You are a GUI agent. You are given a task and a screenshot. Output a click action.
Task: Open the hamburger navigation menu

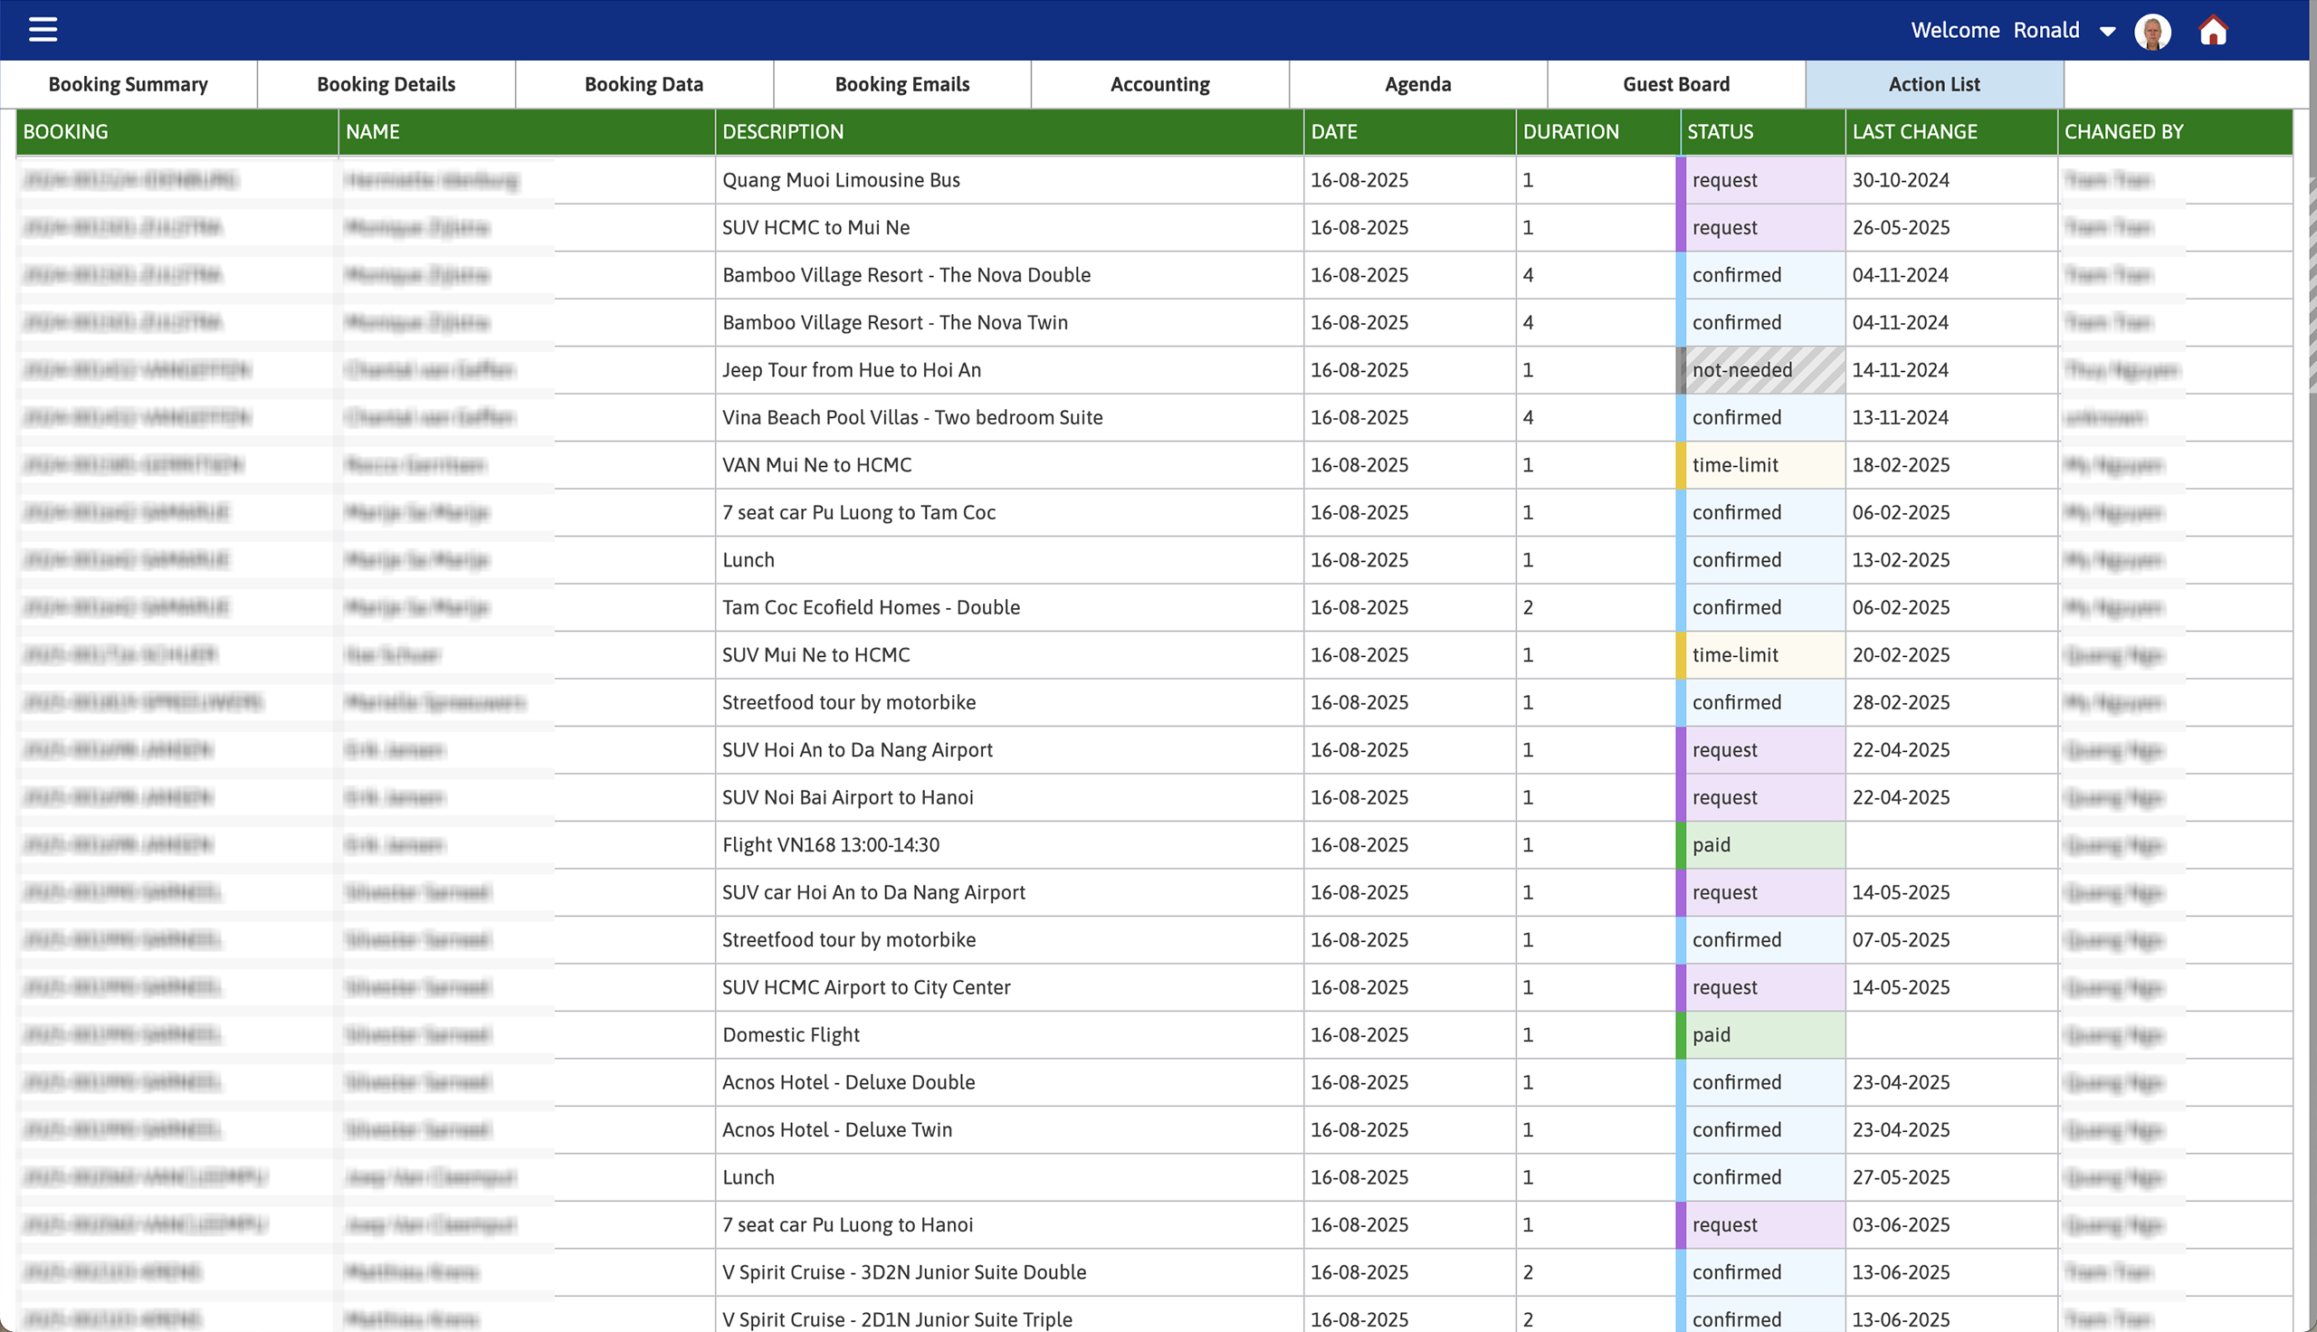(x=42, y=29)
